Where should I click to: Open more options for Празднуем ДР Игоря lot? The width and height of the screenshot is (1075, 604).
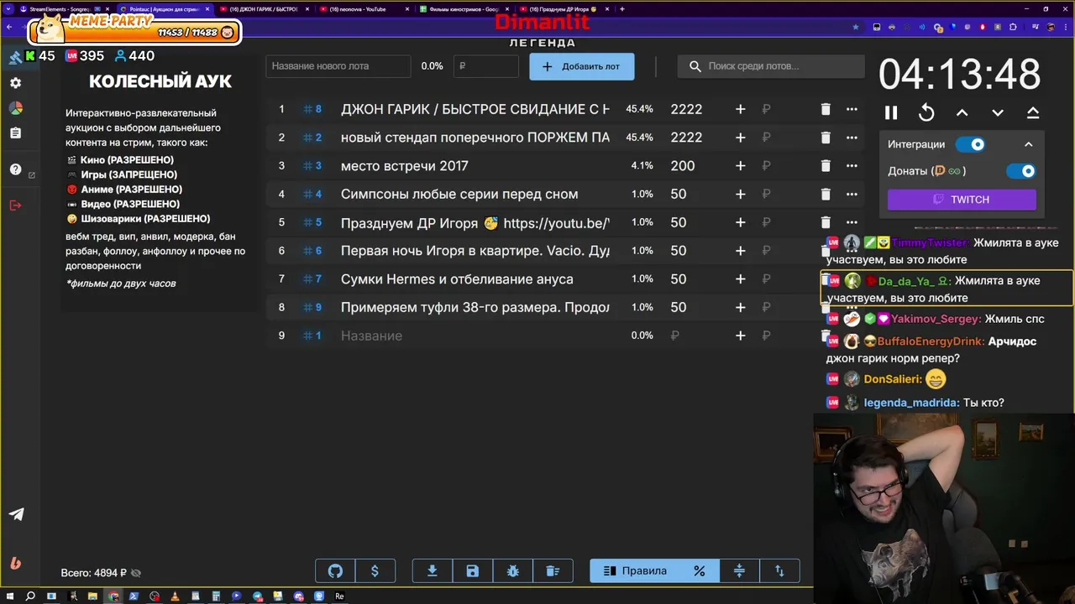pos(852,223)
